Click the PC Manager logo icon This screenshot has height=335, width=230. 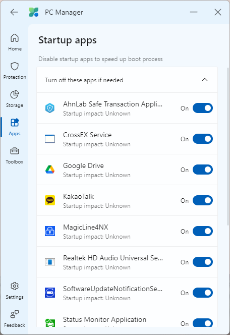34,12
